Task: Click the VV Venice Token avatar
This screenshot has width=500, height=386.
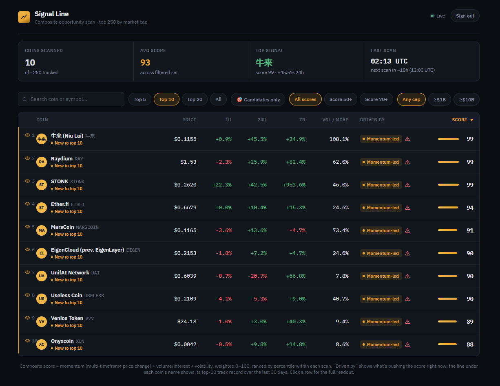Action: point(42,321)
